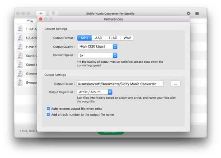Viewport: 221px width, 158px height.
Task: Select the 'Suzie' track title
Action: click(31, 56)
